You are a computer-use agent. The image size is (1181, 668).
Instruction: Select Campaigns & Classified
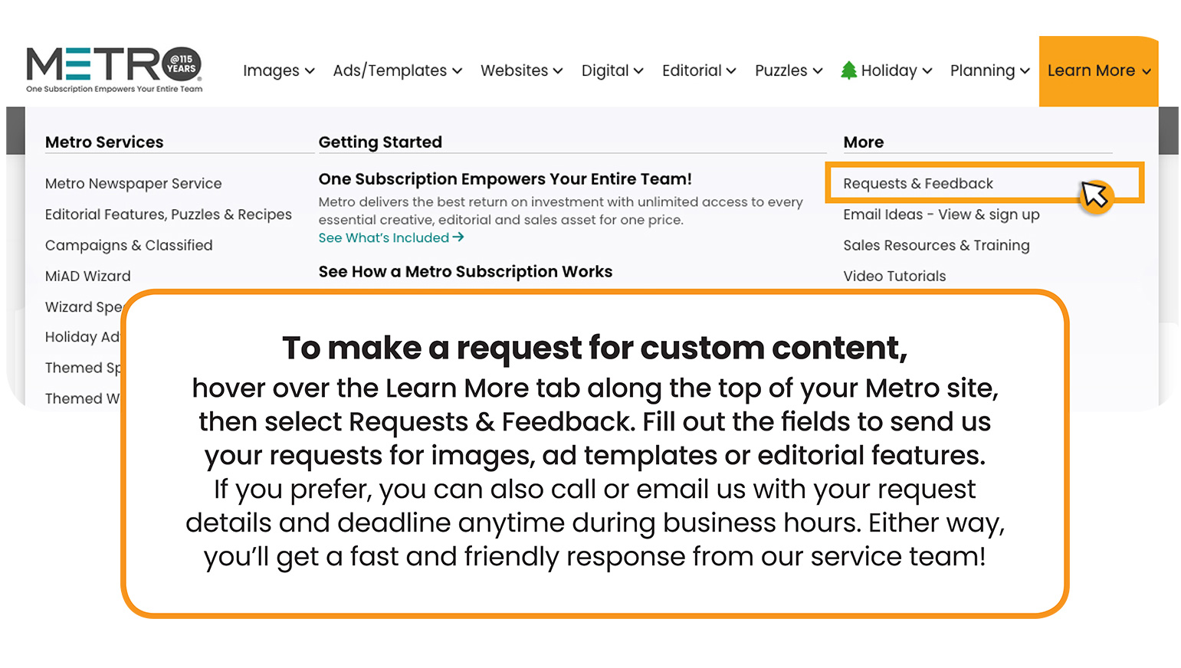(129, 245)
